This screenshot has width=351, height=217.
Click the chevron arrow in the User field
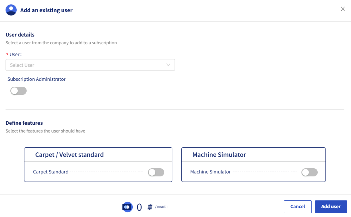[168, 65]
